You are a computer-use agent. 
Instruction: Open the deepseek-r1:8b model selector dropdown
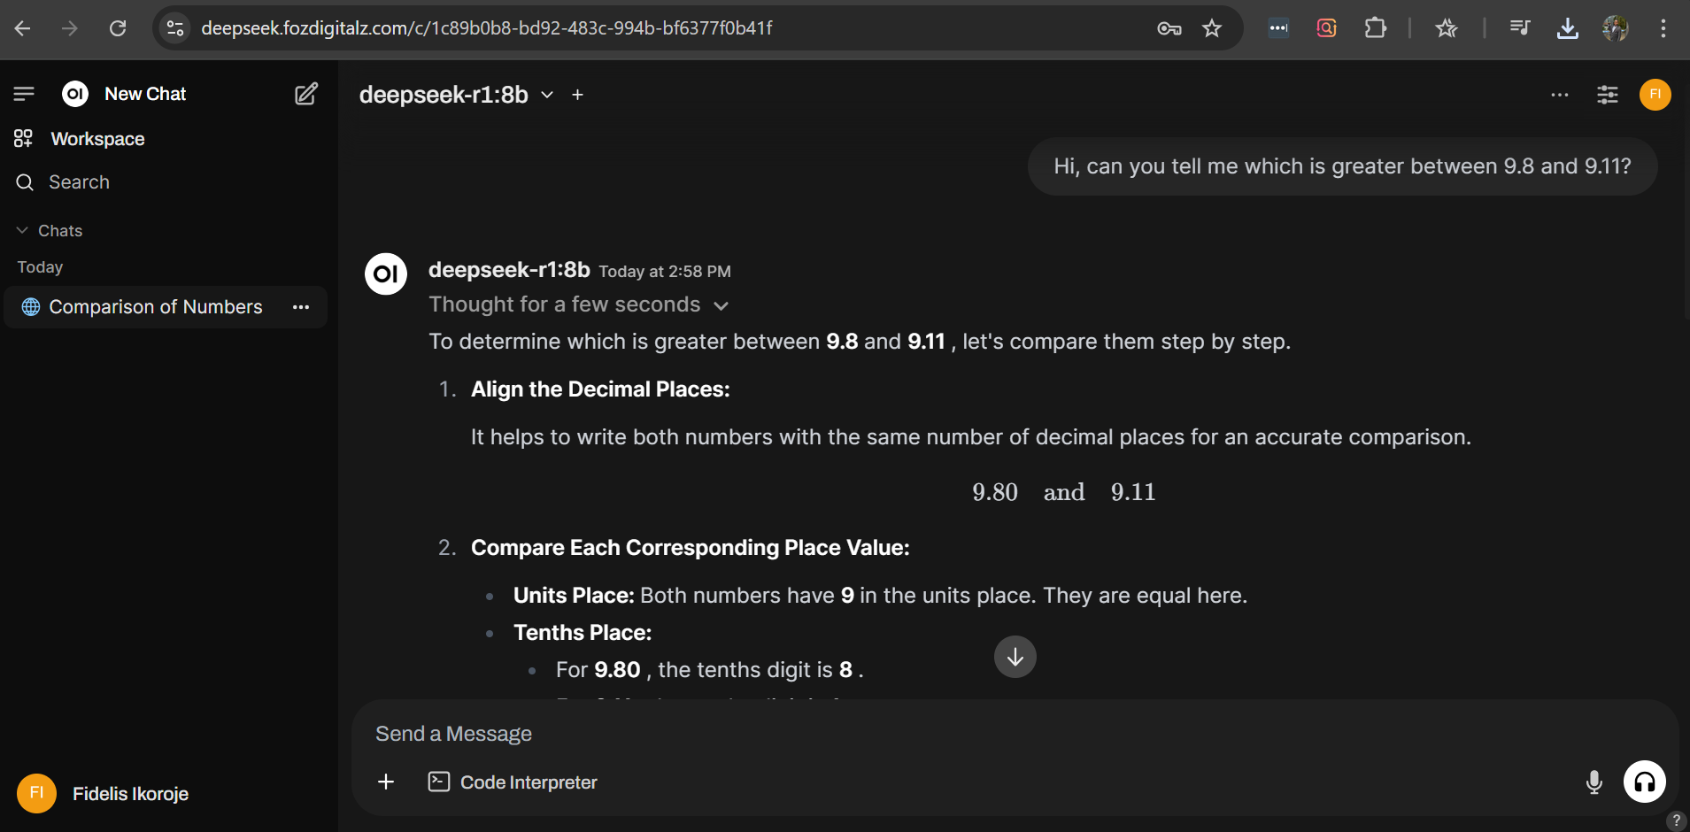tap(457, 95)
